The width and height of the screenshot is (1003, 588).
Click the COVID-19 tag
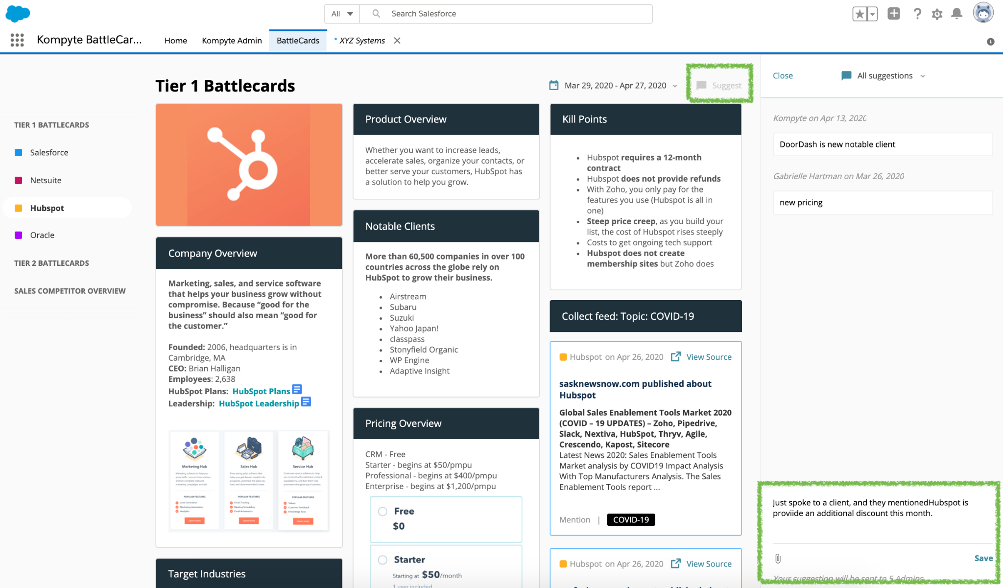pos(631,519)
